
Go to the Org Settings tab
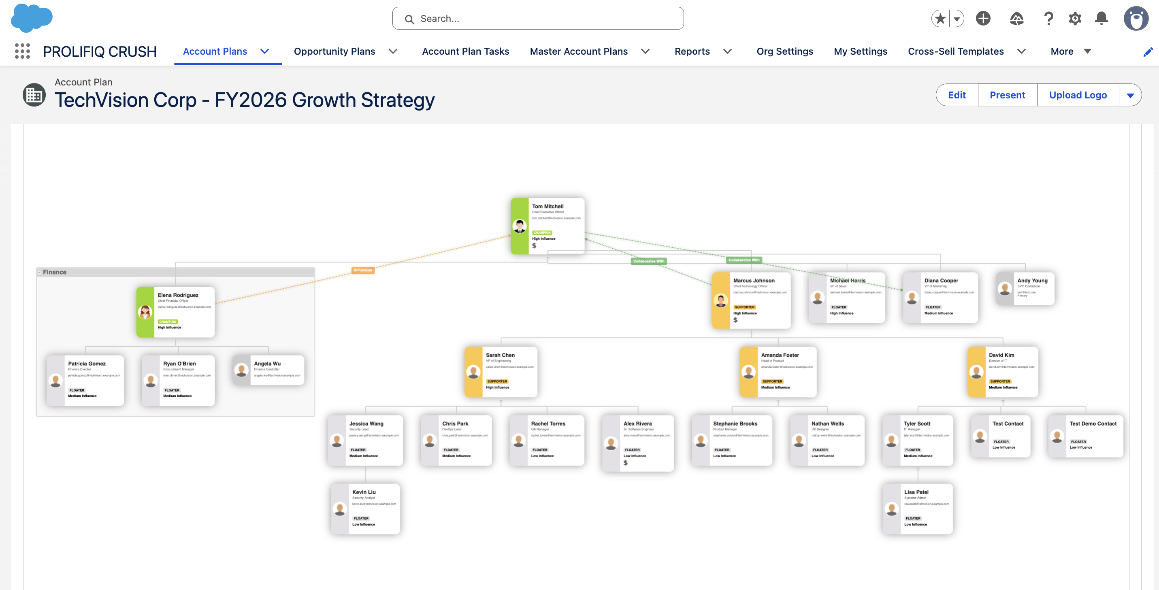click(x=785, y=51)
